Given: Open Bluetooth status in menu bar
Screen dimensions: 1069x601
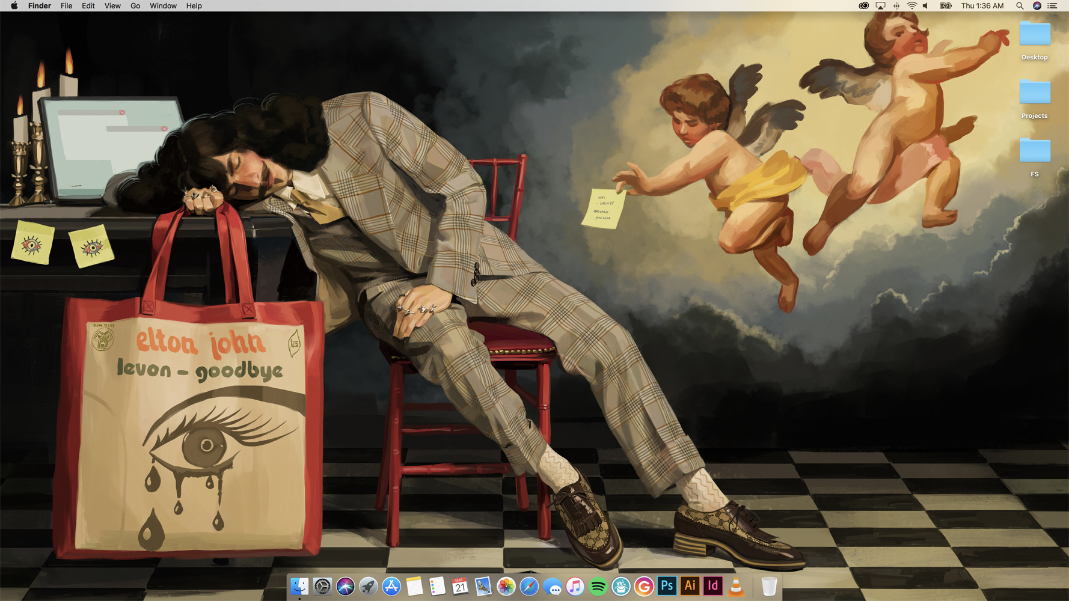Looking at the screenshot, I should [896, 5].
